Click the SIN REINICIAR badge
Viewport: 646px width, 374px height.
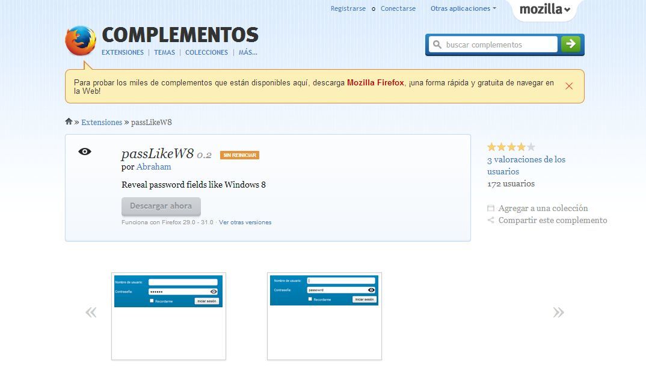(x=239, y=155)
